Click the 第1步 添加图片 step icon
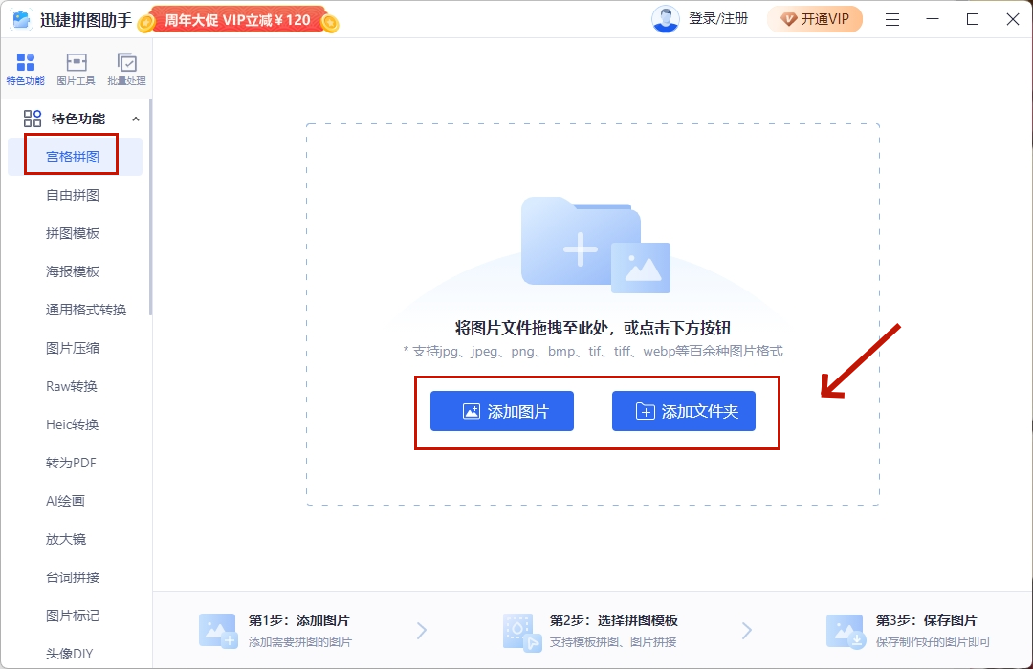The image size is (1033, 669). (217, 631)
